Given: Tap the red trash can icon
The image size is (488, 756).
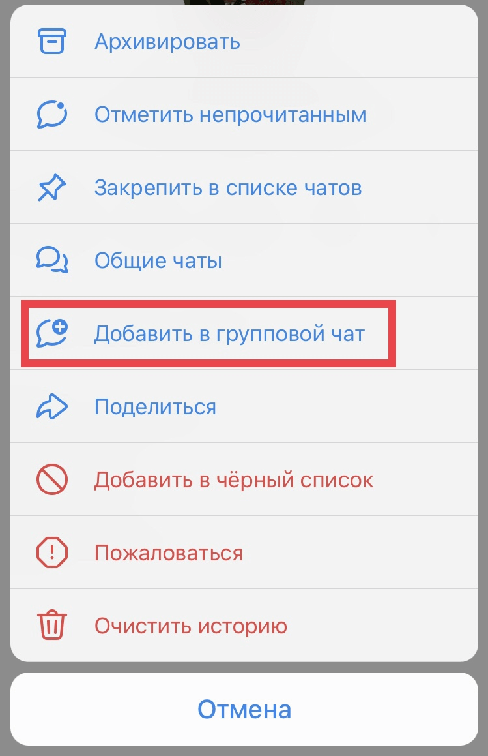Looking at the screenshot, I should click(51, 626).
